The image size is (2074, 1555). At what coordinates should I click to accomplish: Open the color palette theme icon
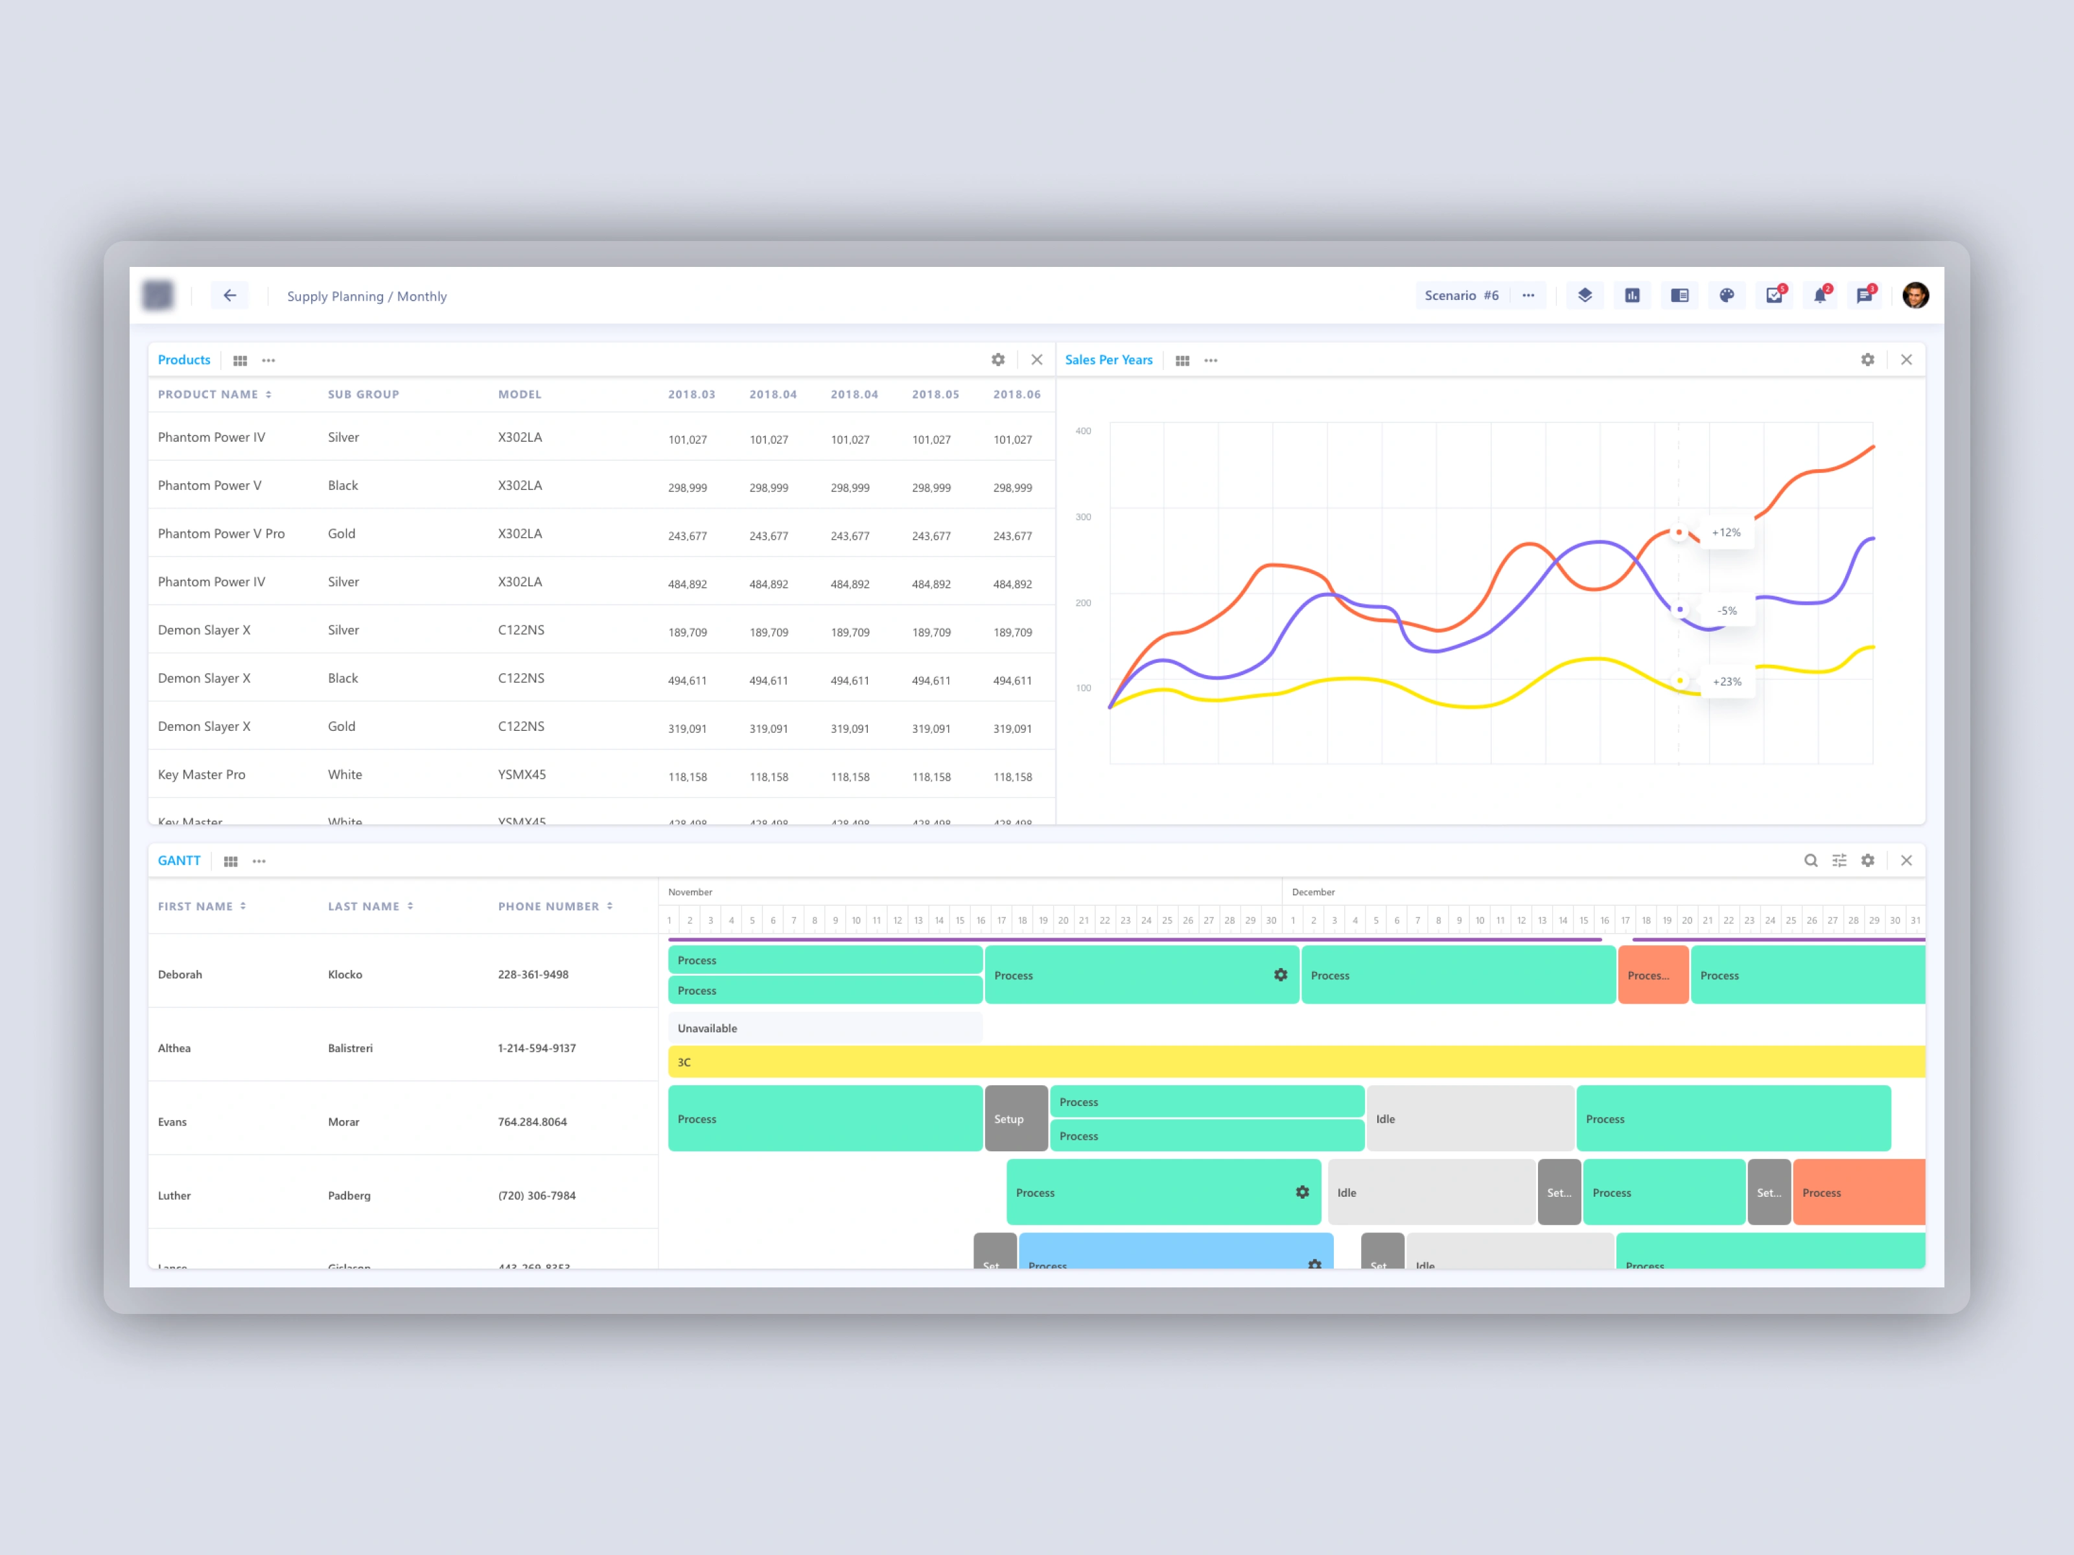[x=1727, y=295]
